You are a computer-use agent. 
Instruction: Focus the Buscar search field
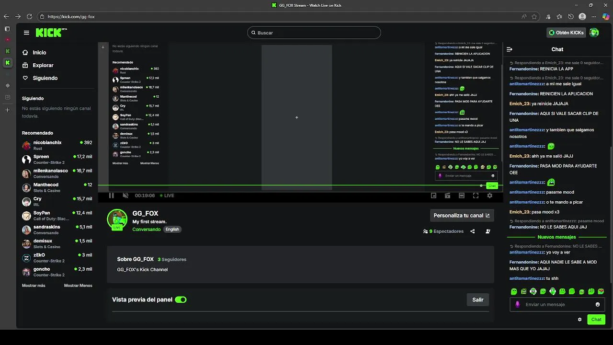pyautogui.click(x=314, y=33)
